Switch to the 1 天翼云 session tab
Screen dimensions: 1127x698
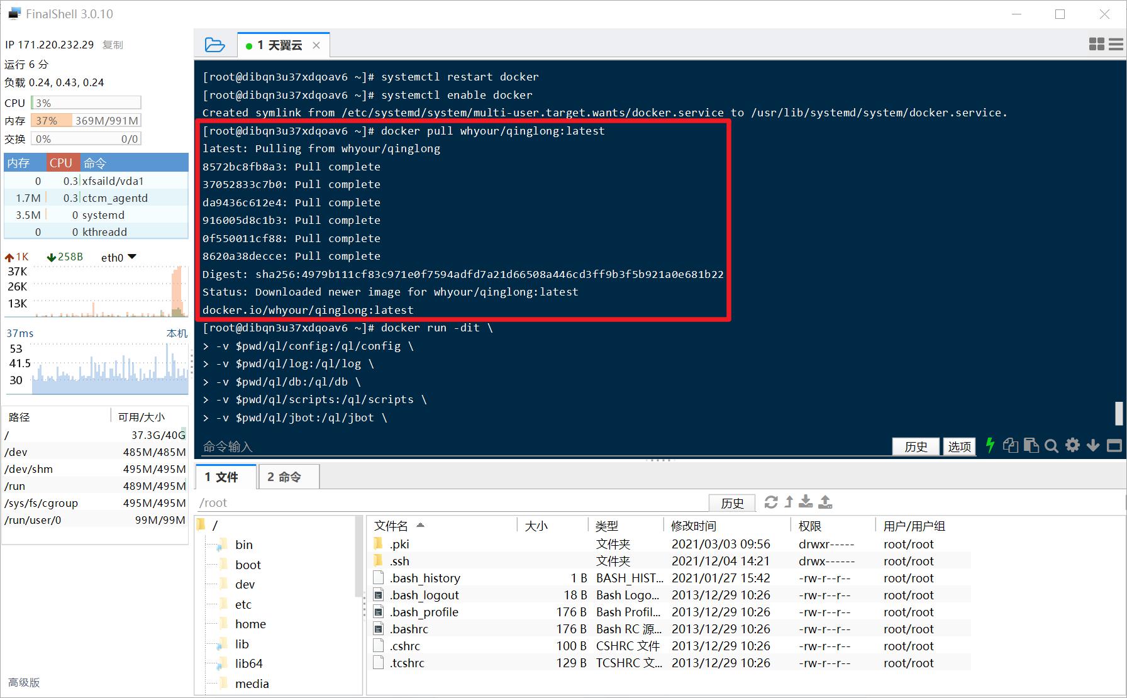coord(283,45)
